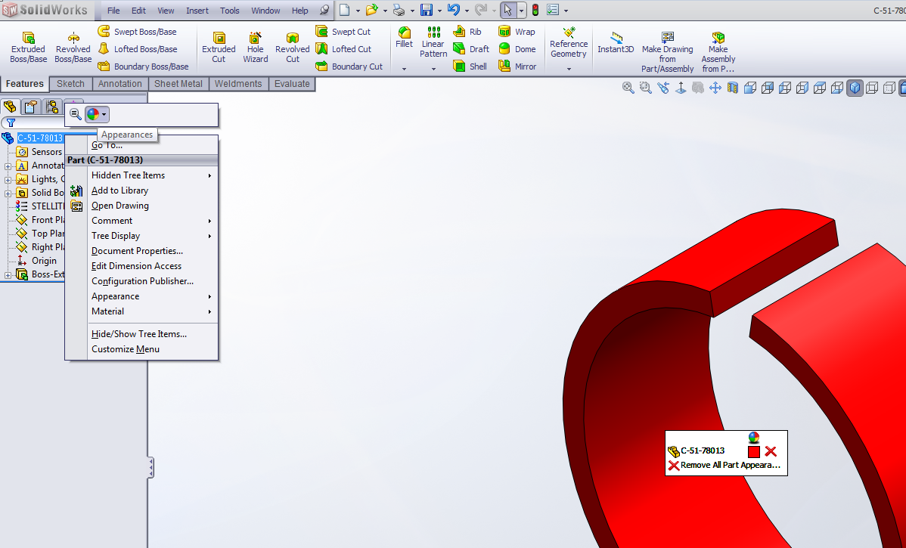The width and height of the screenshot is (906, 548).
Task: Select the Lofted Cut feature
Action: (343, 49)
